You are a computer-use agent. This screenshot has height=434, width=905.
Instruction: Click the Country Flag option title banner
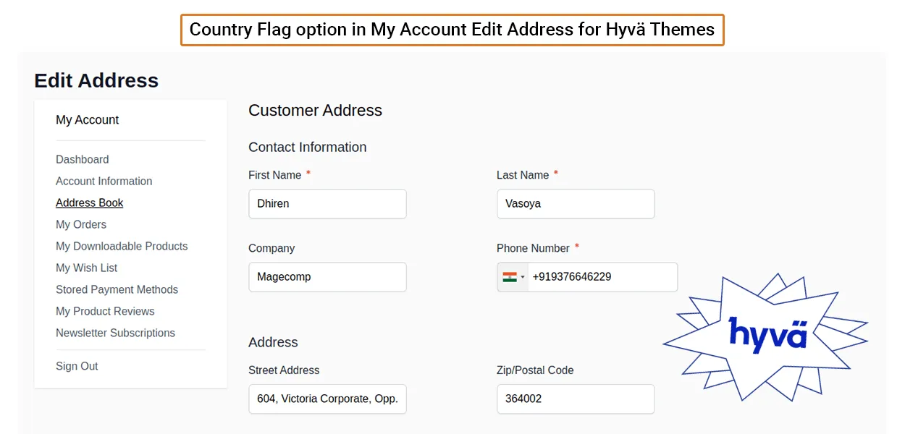point(452,30)
